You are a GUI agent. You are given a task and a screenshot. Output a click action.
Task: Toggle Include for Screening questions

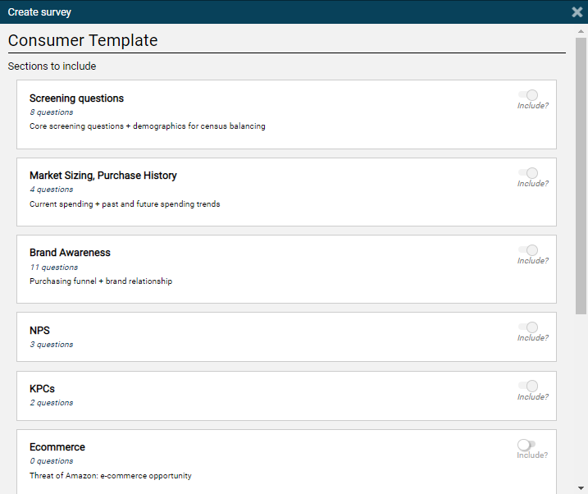pyautogui.click(x=527, y=95)
